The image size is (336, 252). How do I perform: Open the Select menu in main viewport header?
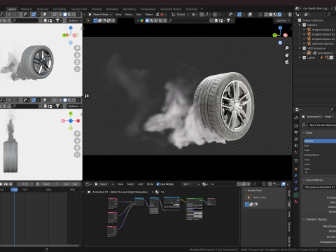click(x=129, y=15)
